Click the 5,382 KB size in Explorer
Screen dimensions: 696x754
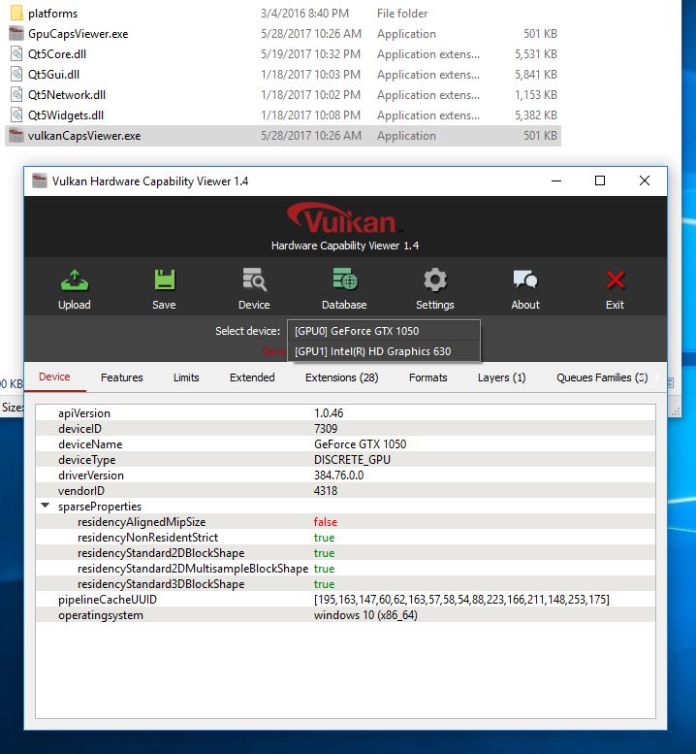pyautogui.click(x=535, y=115)
